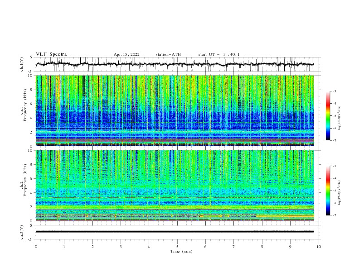Click the upper PSD color bar
359x277 pixels.
(x=328, y=116)
